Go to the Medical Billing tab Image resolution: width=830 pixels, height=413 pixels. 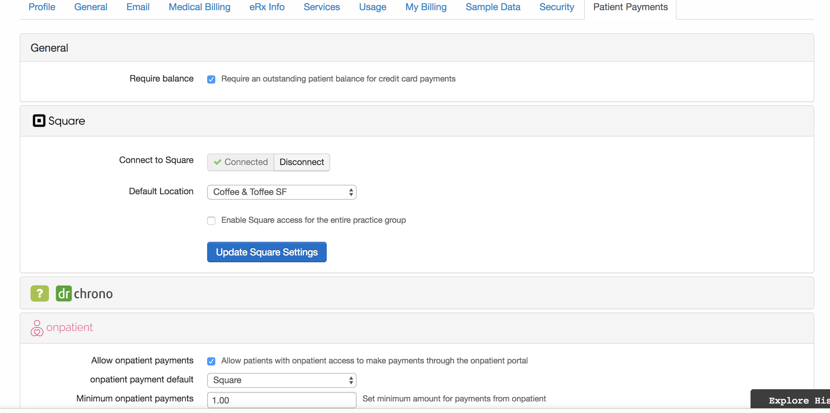(199, 7)
